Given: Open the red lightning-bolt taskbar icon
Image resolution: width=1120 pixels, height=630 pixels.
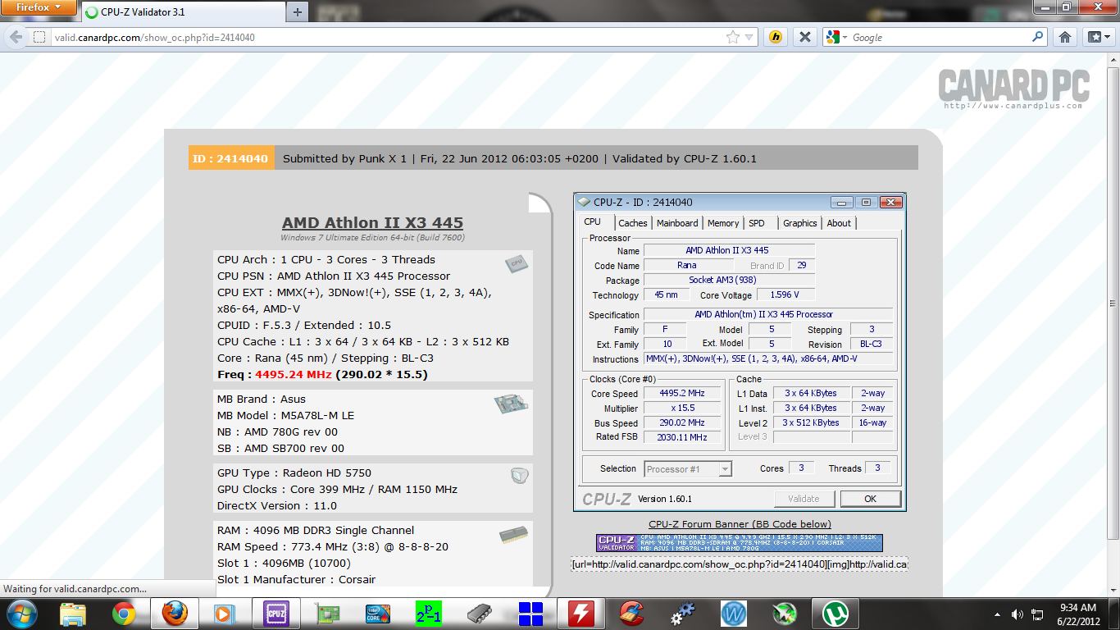Looking at the screenshot, I should 580,614.
